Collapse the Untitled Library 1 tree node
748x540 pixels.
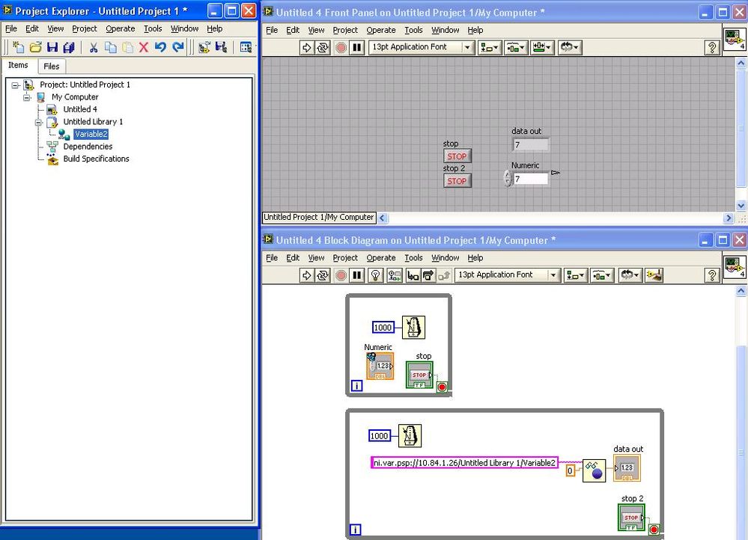(38, 122)
